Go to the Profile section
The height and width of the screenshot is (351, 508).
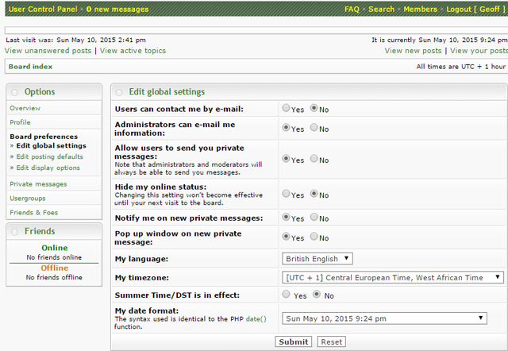[x=21, y=122]
